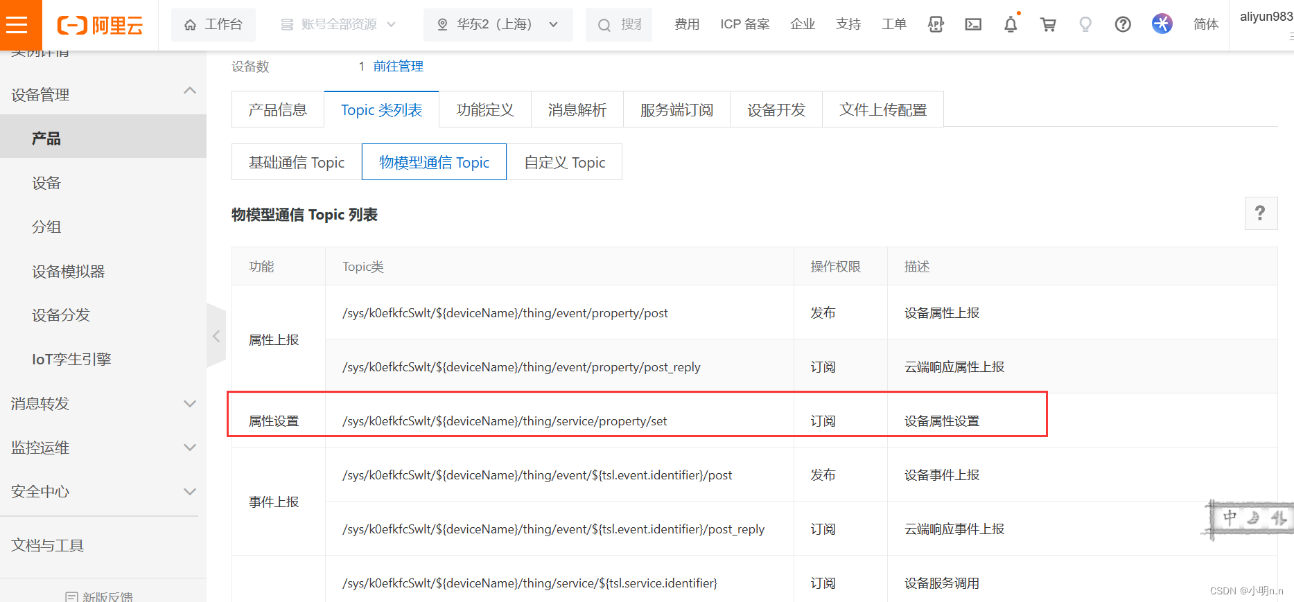Open the 支持 menu

[x=848, y=24]
